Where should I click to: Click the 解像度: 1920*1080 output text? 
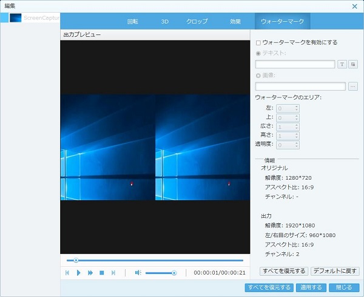click(x=290, y=226)
